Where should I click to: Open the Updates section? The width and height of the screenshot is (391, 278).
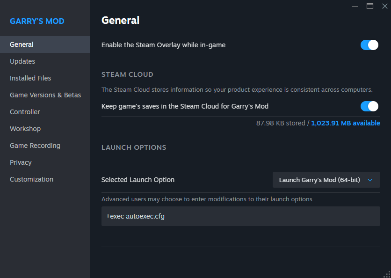click(x=22, y=61)
